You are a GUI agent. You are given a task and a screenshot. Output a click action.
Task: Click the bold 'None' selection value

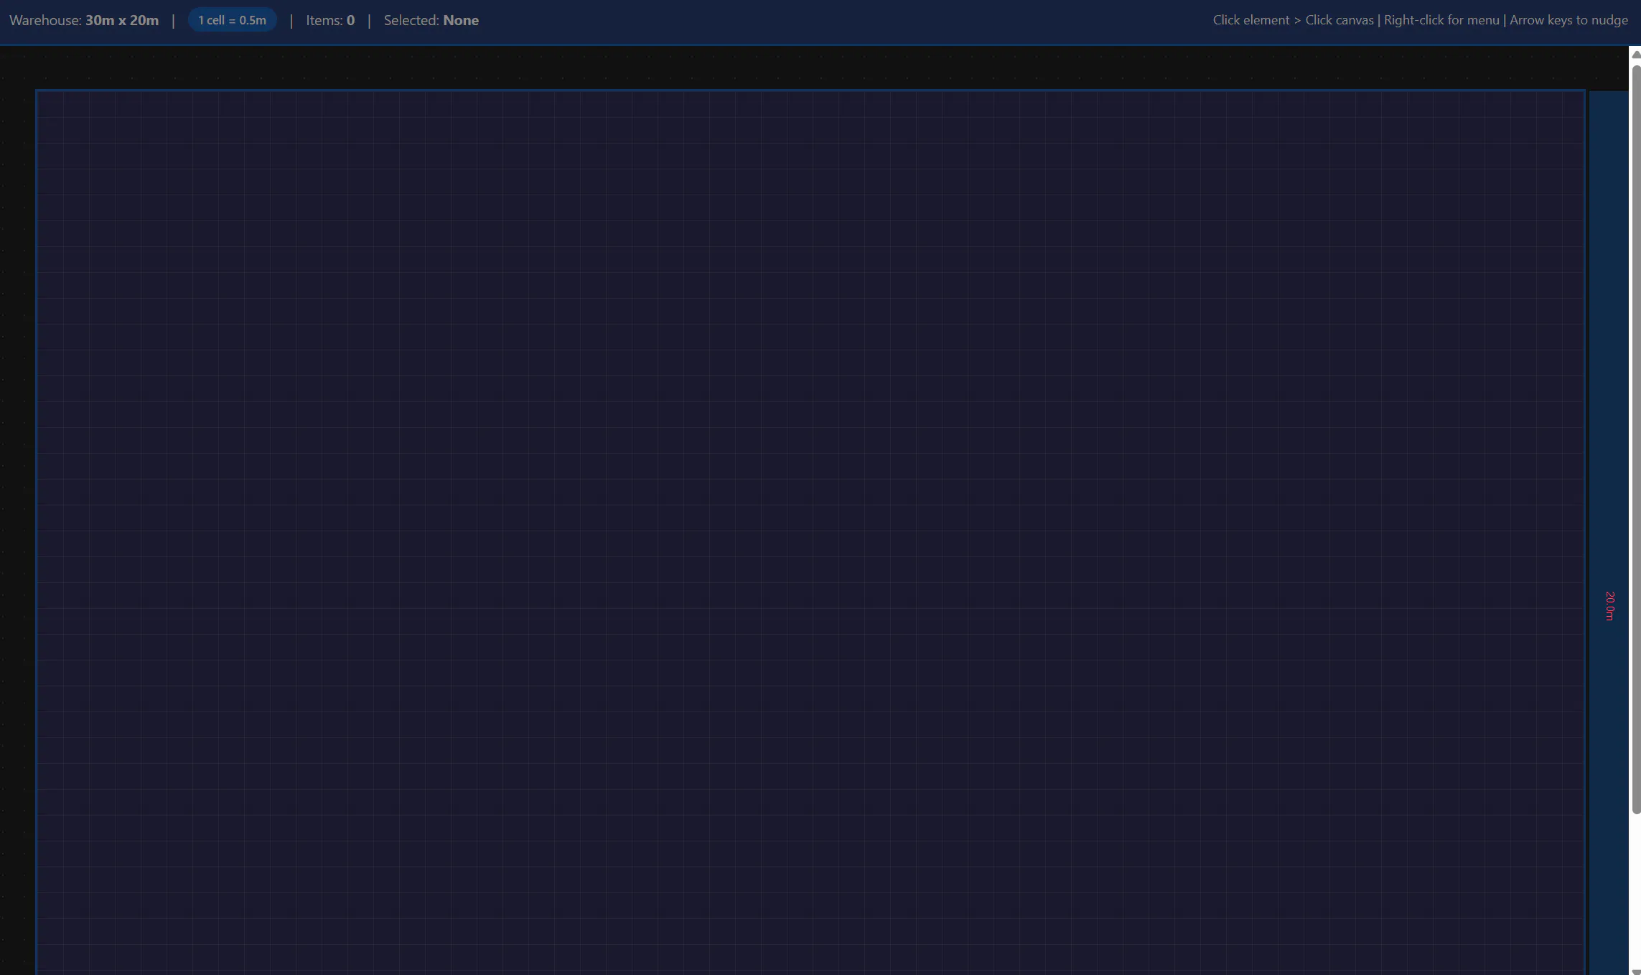pos(461,20)
